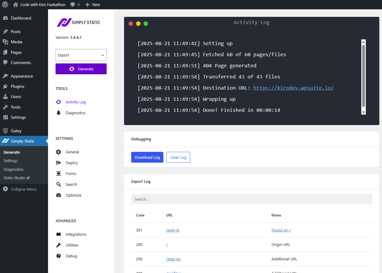
Task: Click the WordPress logo icon
Action: [x=5, y=5]
